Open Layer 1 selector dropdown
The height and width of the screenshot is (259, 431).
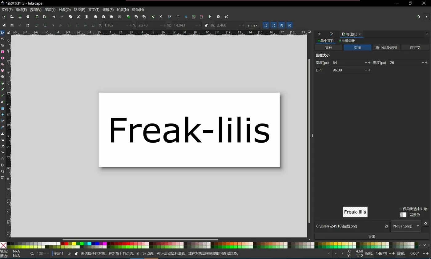pos(58,253)
